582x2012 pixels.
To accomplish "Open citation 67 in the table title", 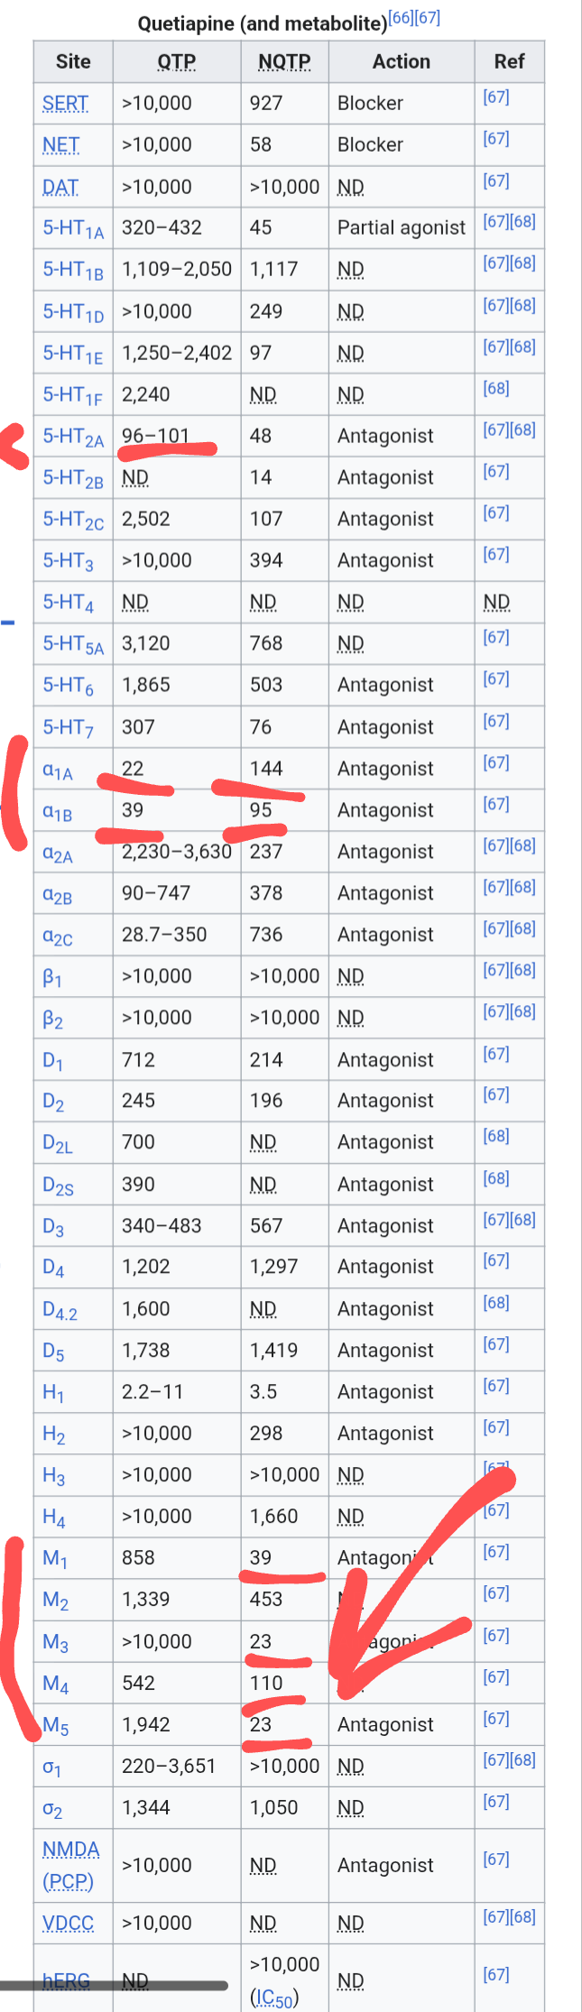I will [428, 17].
